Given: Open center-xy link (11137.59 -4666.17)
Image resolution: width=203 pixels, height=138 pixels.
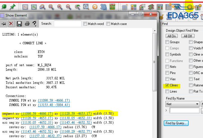Looking at the screenshot, I should coord(45,127).
